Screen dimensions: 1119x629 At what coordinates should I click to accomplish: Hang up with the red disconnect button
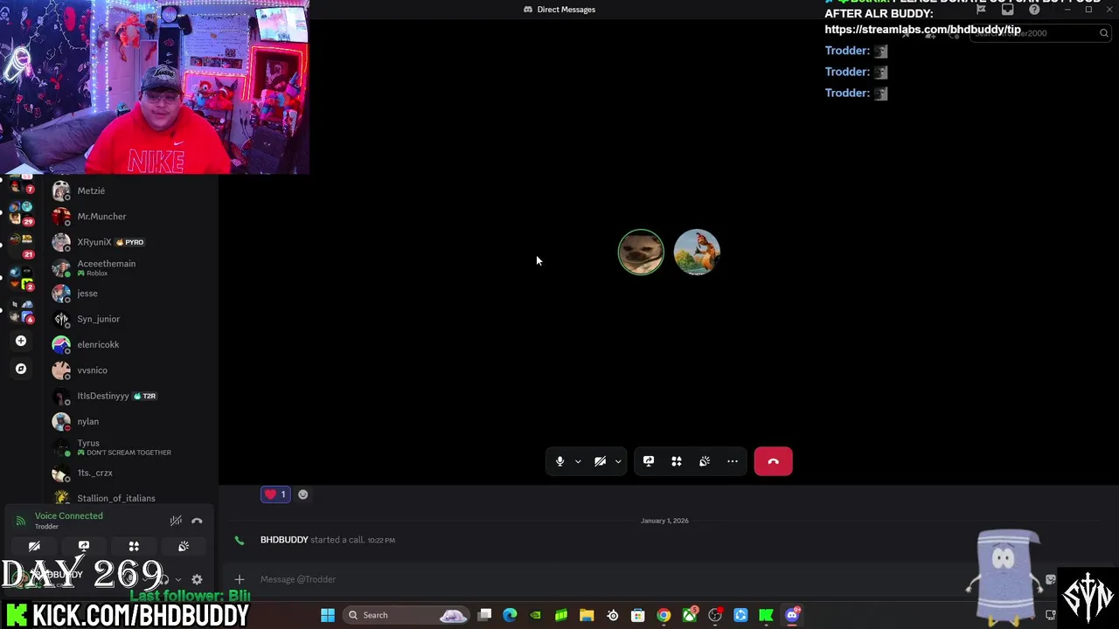click(x=773, y=461)
